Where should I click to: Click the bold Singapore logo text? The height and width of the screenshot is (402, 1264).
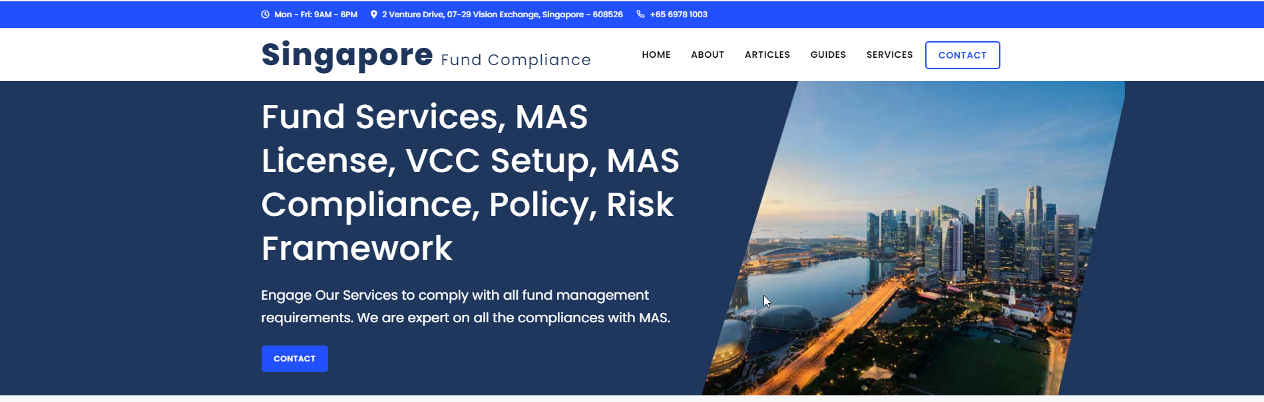pyautogui.click(x=347, y=54)
